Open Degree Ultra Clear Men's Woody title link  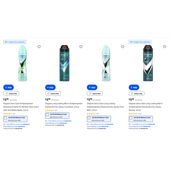tap(145, 107)
